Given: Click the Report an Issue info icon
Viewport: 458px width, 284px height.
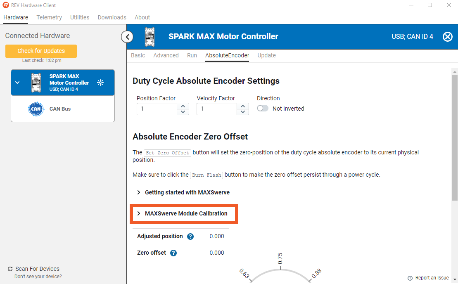Looking at the screenshot, I should coord(410,278).
